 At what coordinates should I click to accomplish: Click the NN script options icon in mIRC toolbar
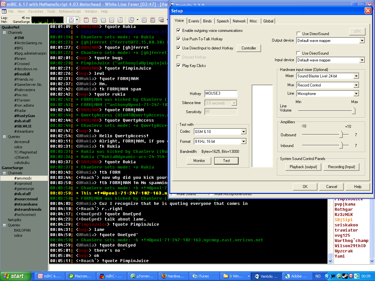pos(95,20)
